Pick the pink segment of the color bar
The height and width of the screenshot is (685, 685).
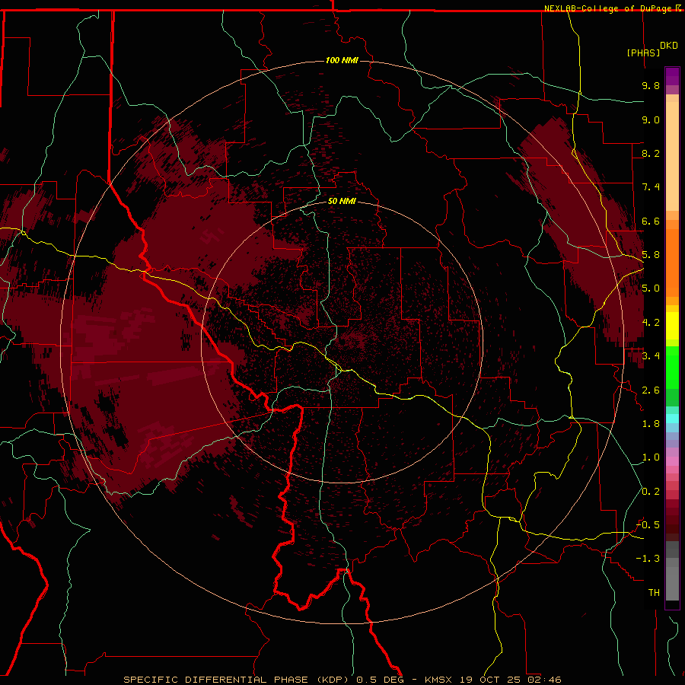[x=672, y=461]
